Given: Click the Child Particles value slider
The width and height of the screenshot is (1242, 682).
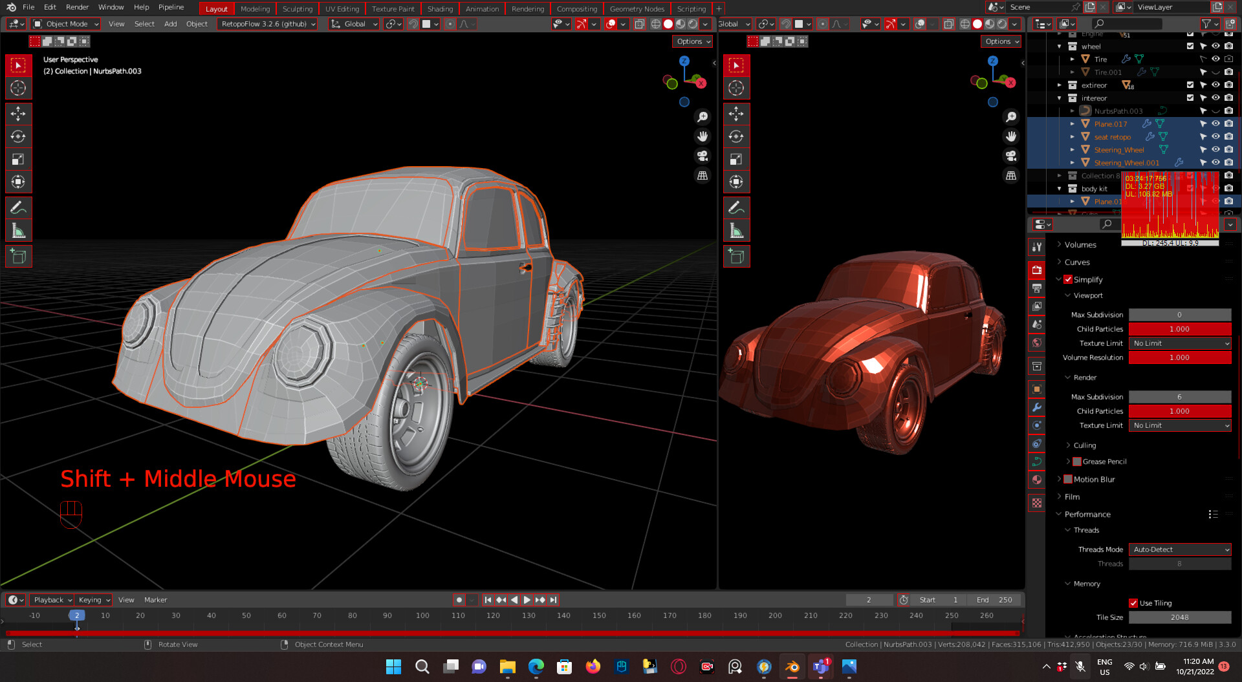Looking at the screenshot, I should pos(1180,328).
